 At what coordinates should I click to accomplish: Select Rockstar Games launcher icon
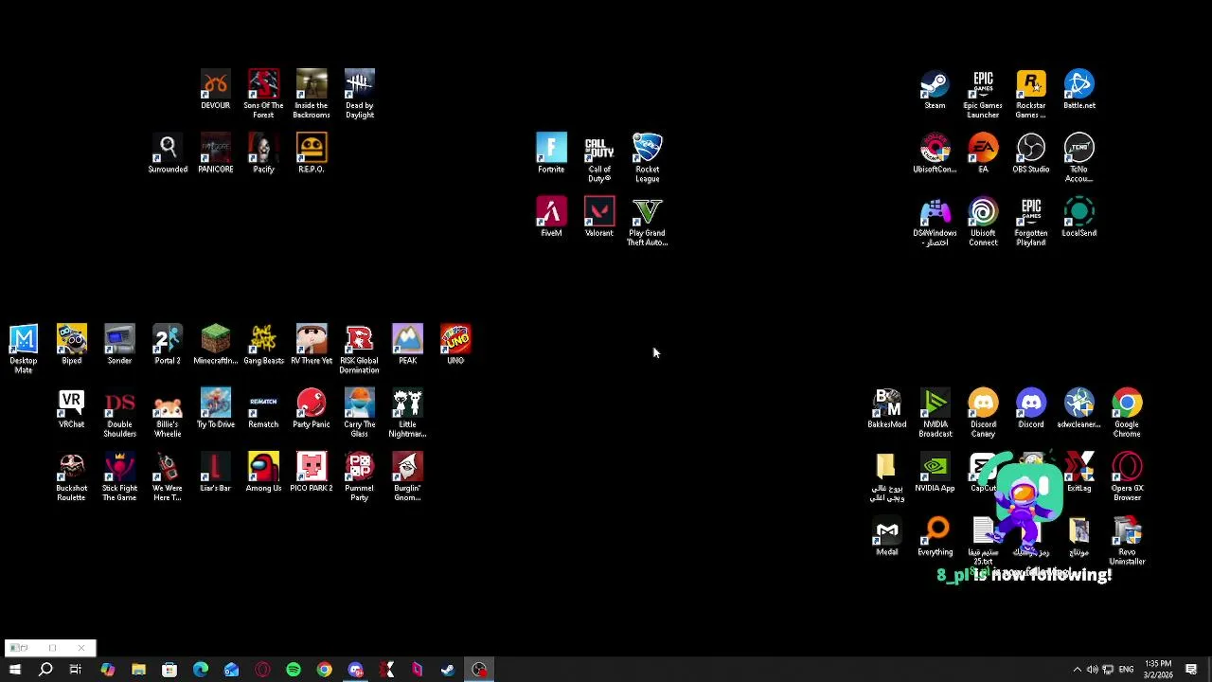(x=1031, y=94)
